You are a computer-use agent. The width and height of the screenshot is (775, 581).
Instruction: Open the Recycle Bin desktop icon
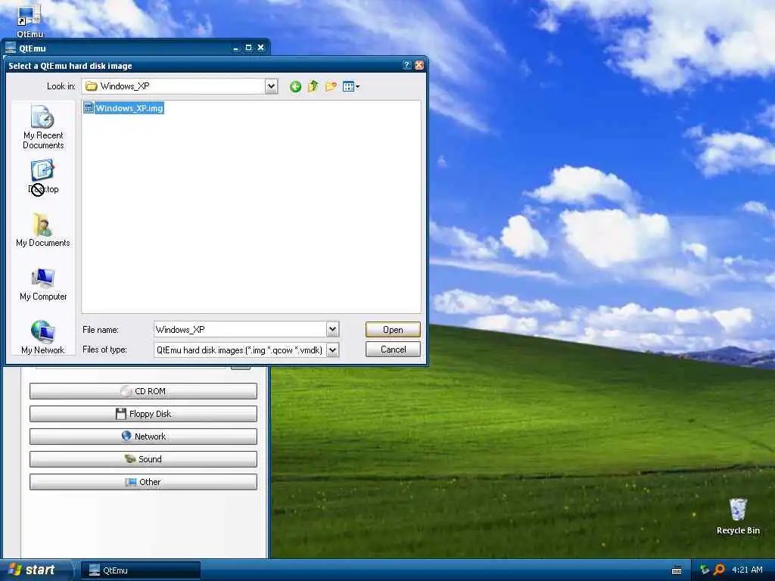(738, 516)
